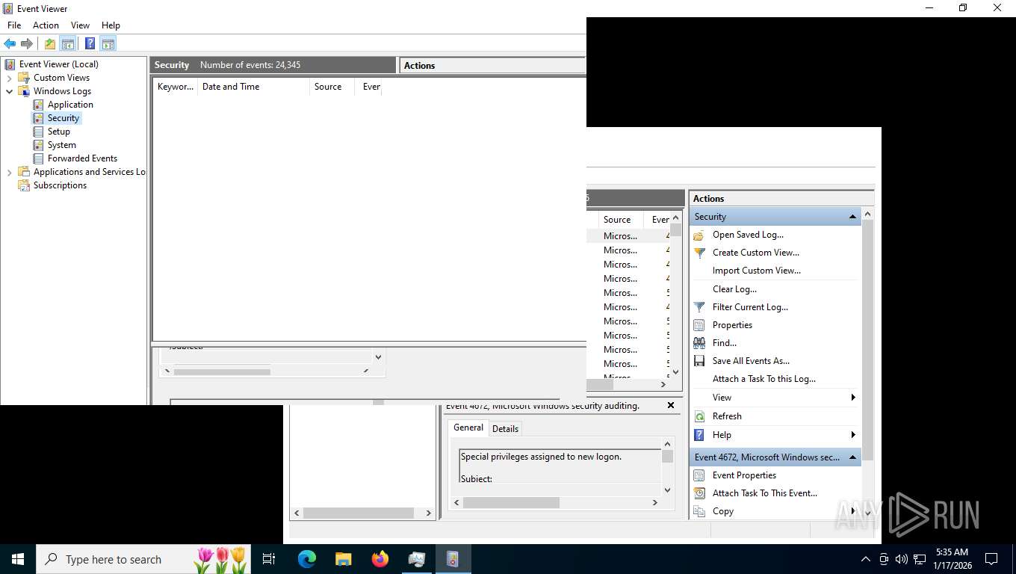
Task: Click the taskbar search box
Action: 142,559
